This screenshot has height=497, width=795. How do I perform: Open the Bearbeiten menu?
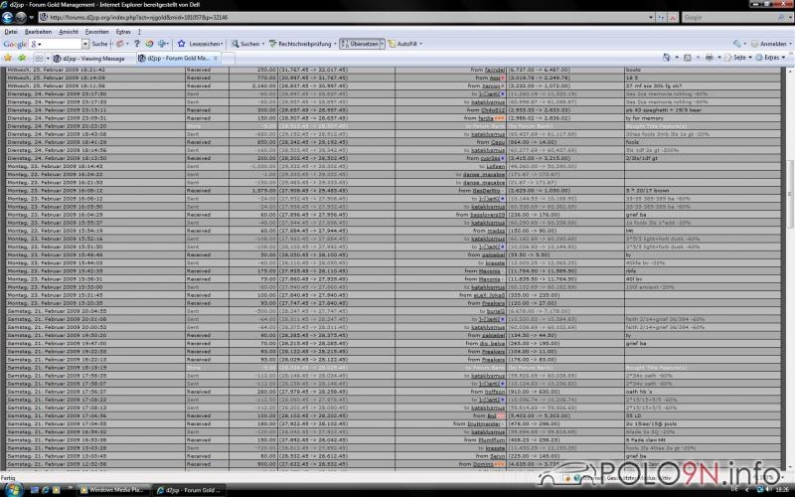40,32
